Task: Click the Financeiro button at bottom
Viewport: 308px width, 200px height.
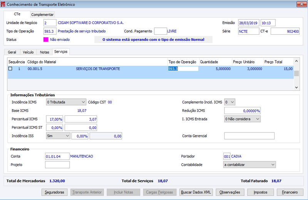Action: 290,192
